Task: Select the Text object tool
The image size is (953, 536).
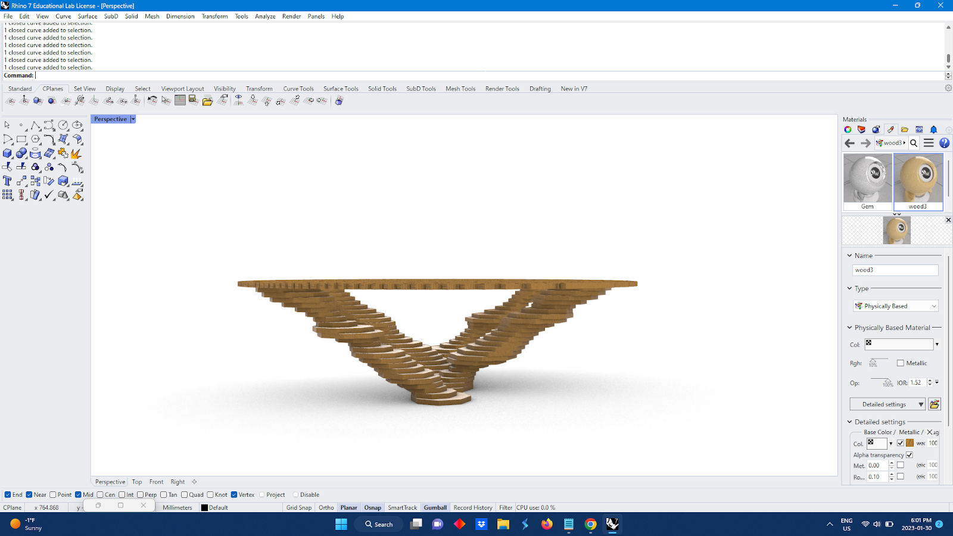Action: coord(7,181)
